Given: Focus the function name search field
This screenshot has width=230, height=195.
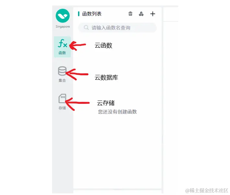Looking at the screenshot, I should [x=118, y=28].
